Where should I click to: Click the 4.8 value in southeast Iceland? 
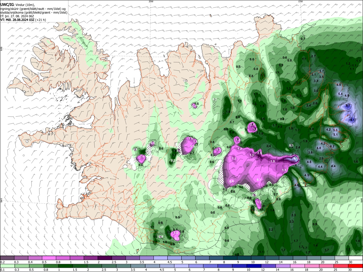319,148
